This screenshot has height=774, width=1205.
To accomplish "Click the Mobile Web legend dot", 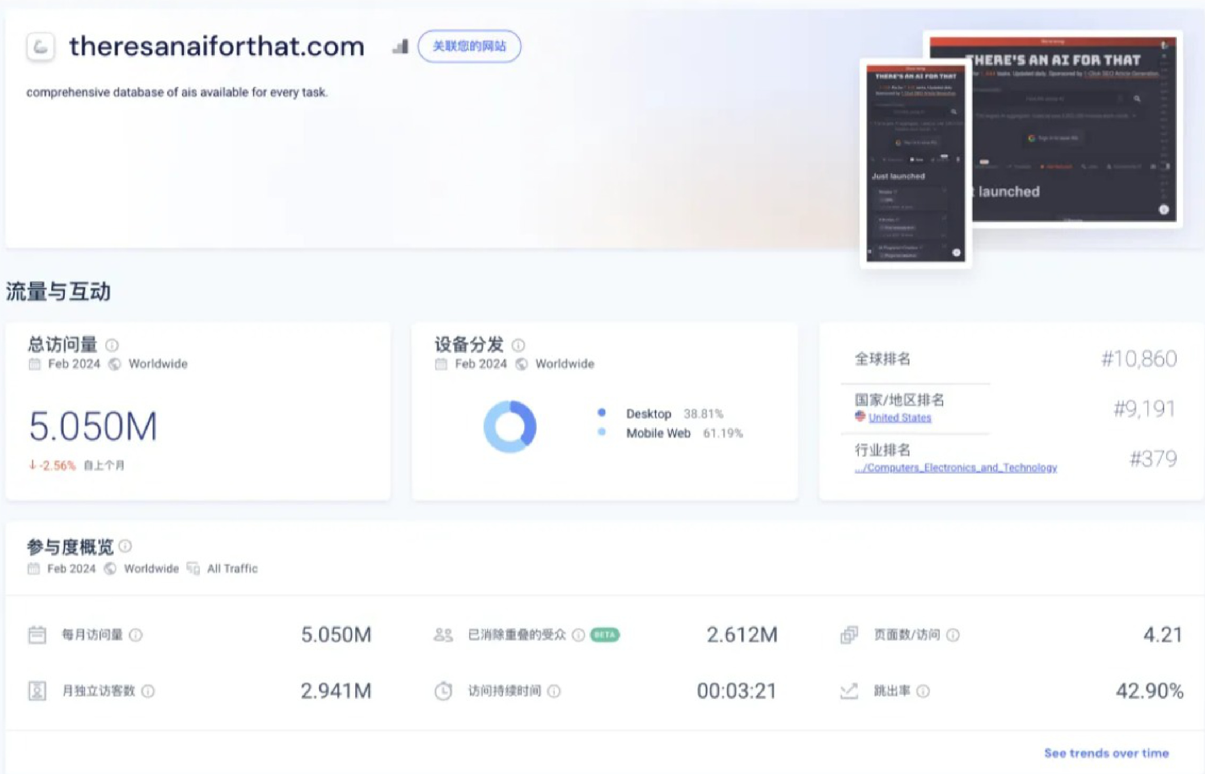I will click(602, 432).
